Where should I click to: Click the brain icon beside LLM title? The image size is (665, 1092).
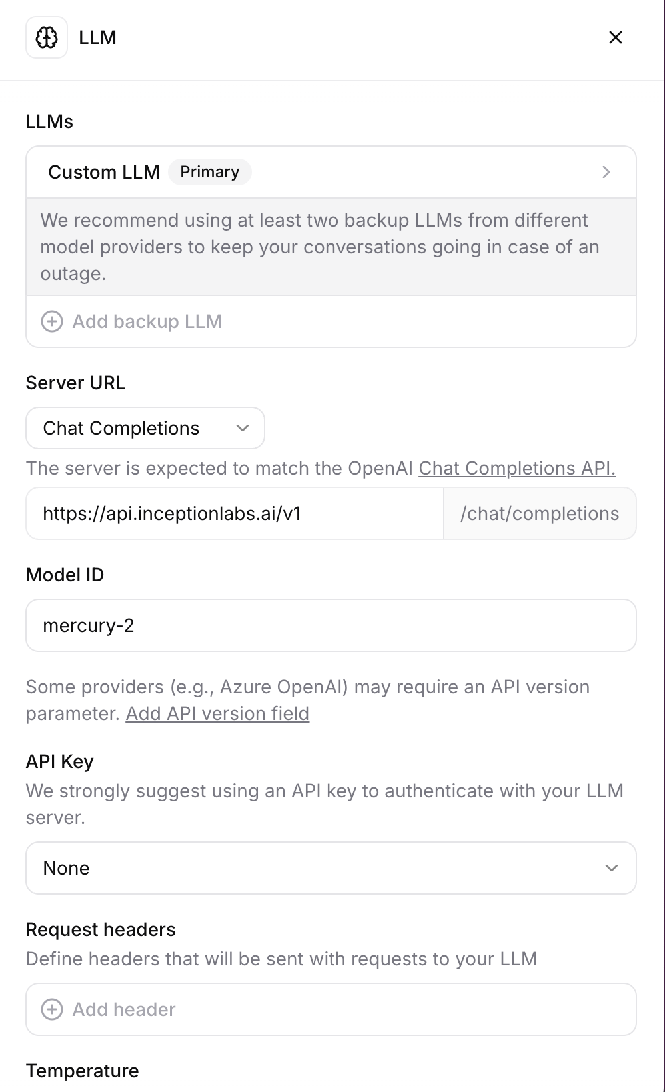pos(47,37)
